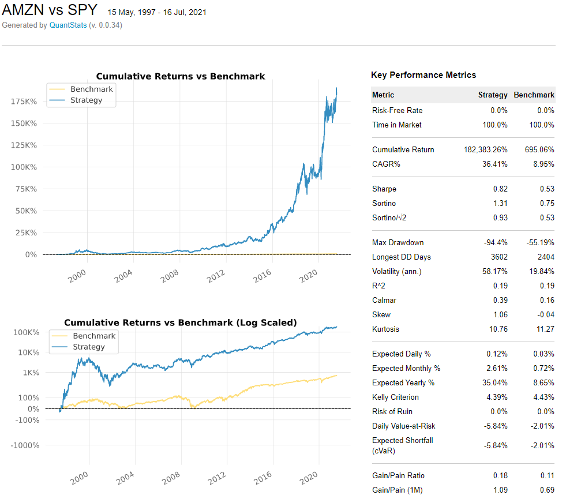Click the Expected Shortfall (cVaR) label
This screenshot has width=581, height=499.
tap(402, 446)
